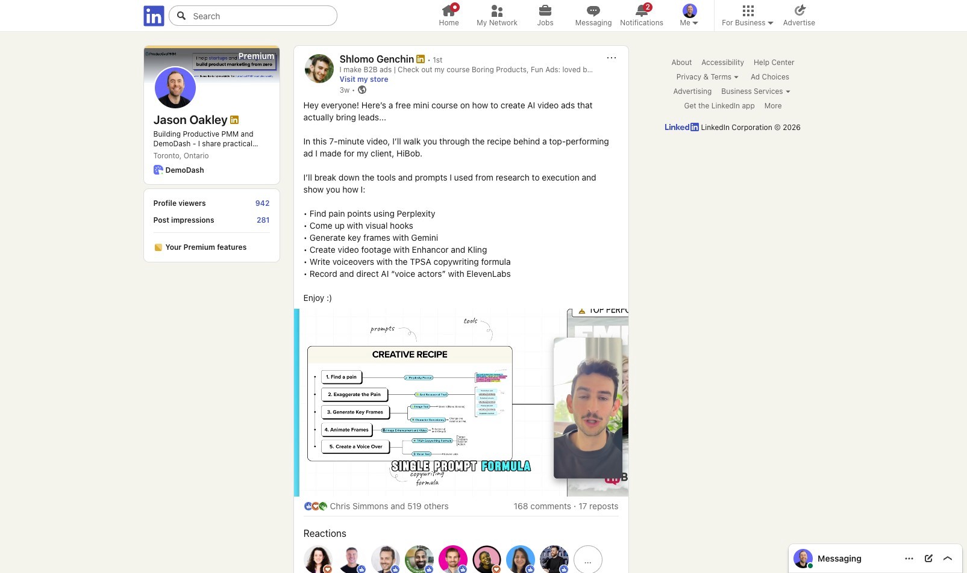Open the Messaging nav tab
Screen dimensions: 967x573
[593, 16]
